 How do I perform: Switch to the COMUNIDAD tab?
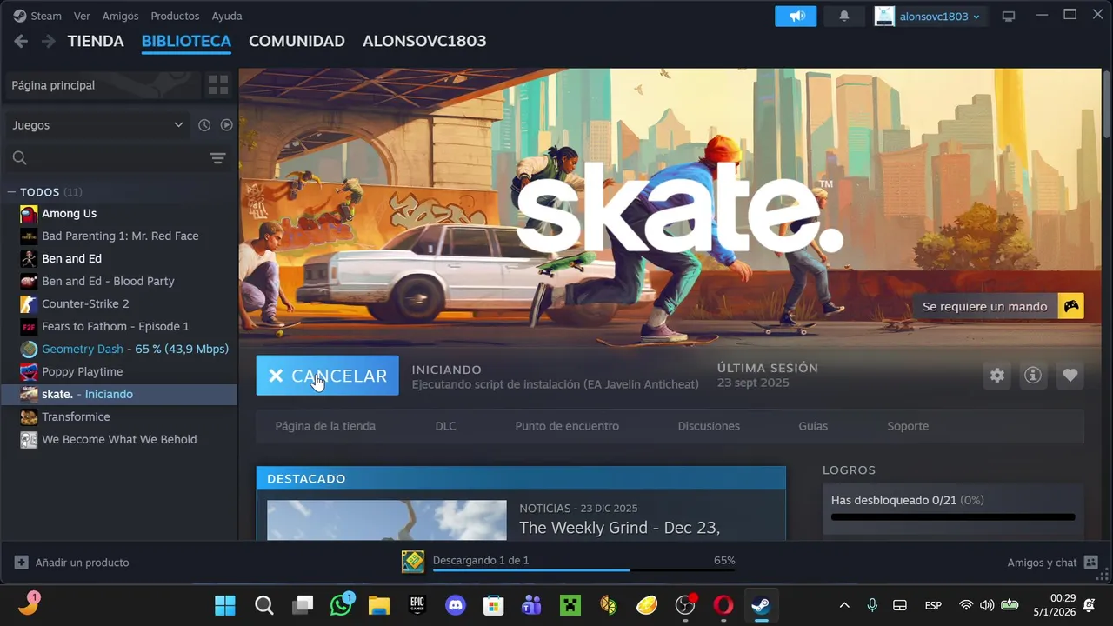[297, 41]
